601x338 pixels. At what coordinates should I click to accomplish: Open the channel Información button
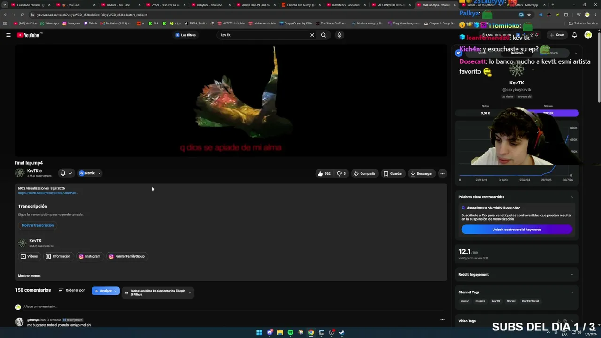point(58,256)
